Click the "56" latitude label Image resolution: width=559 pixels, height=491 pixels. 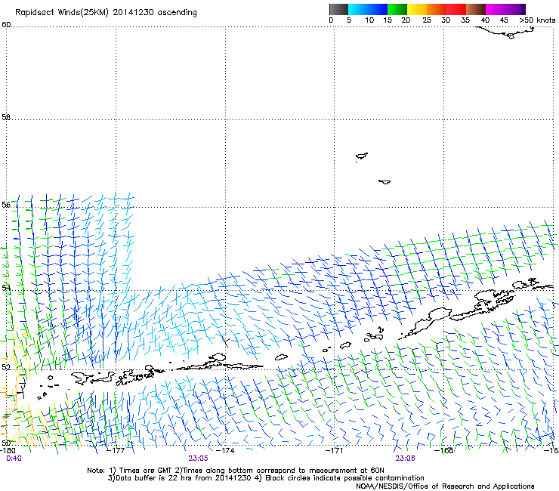[x=6, y=205]
